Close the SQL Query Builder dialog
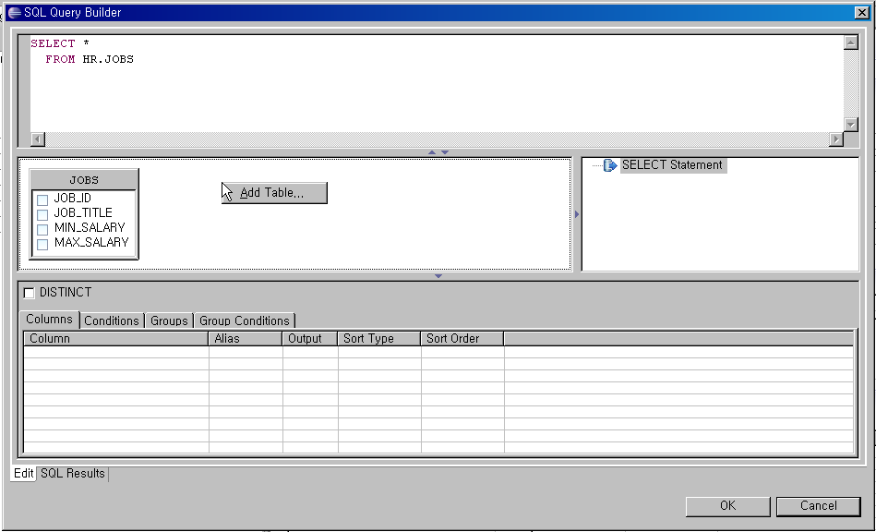Image resolution: width=876 pixels, height=532 pixels. tap(860, 13)
